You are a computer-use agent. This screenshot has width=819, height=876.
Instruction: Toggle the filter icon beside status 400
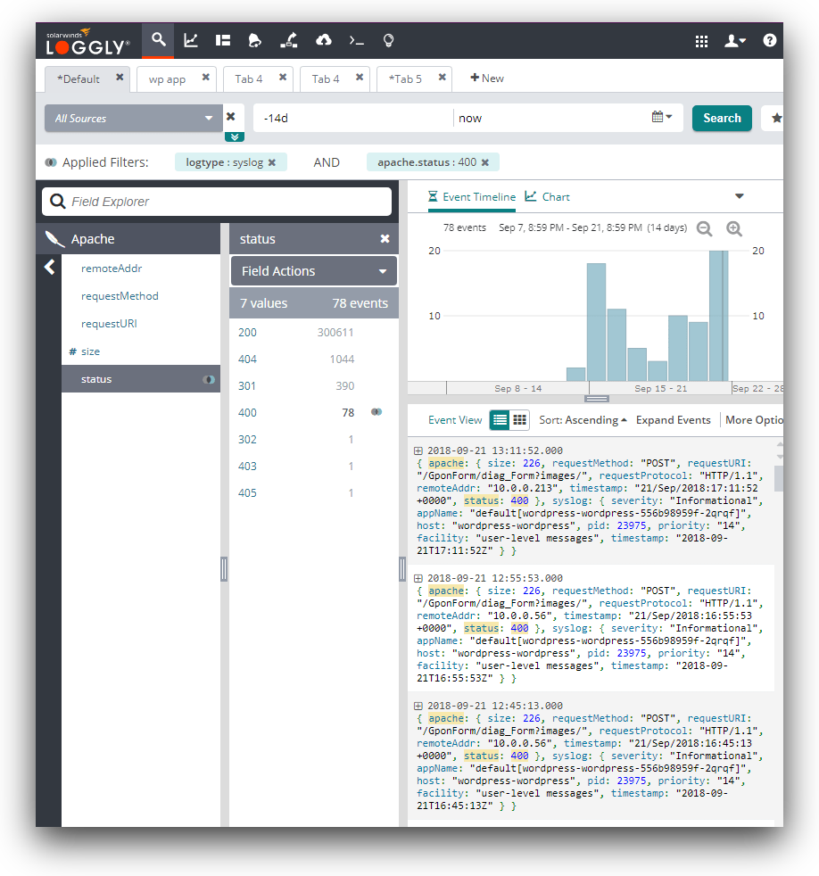[376, 412]
